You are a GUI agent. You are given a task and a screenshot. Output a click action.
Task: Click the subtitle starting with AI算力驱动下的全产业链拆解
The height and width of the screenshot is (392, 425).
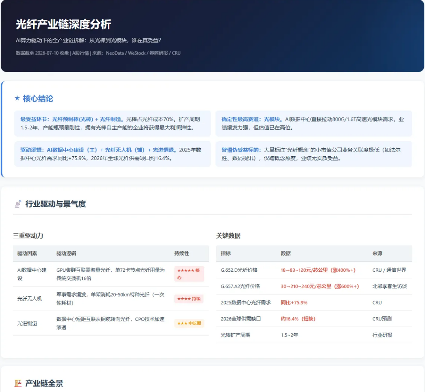click(88, 40)
